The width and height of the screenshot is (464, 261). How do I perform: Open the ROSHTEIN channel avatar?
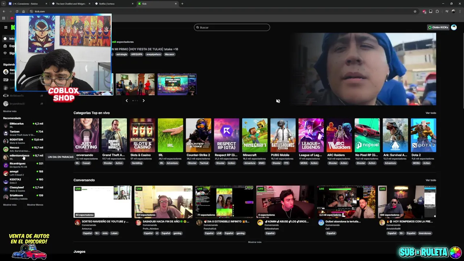(5, 141)
